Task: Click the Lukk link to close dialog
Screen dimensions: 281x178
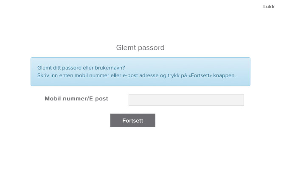Action: [269, 7]
